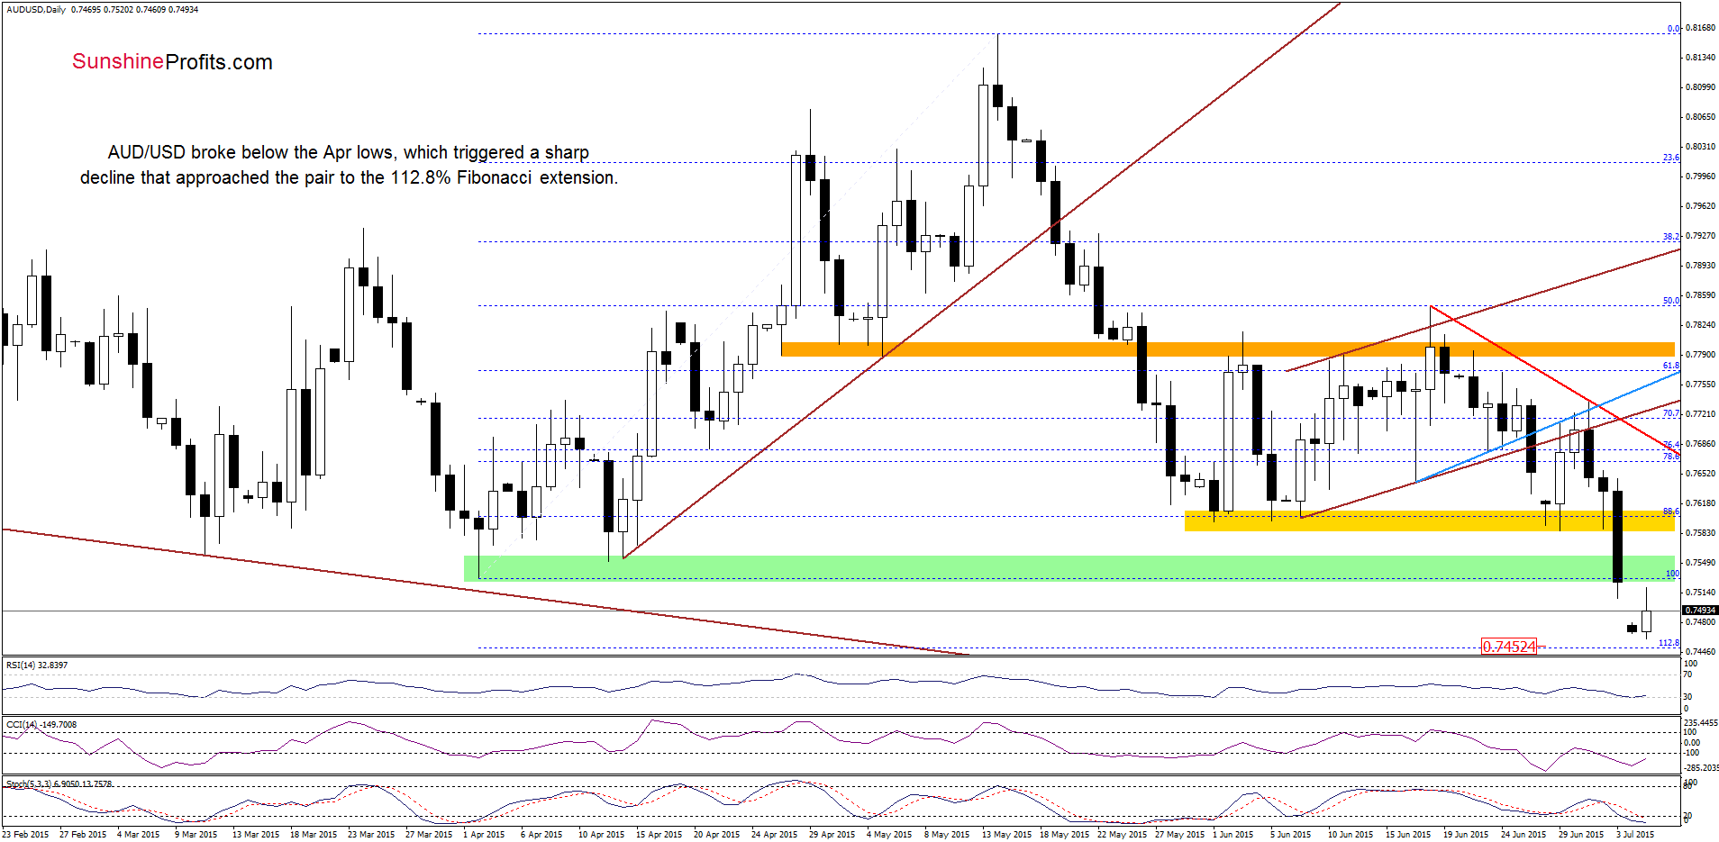The image size is (1719, 842).
Task: Select the green support zone rectangle
Action: click(x=1069, y=568)
